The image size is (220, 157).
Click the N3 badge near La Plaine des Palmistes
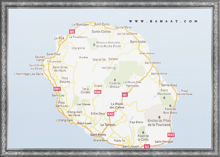coord(125,95)
